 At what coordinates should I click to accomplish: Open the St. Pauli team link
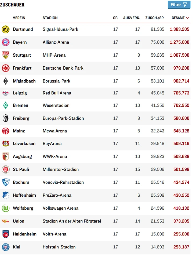(21, 169)
